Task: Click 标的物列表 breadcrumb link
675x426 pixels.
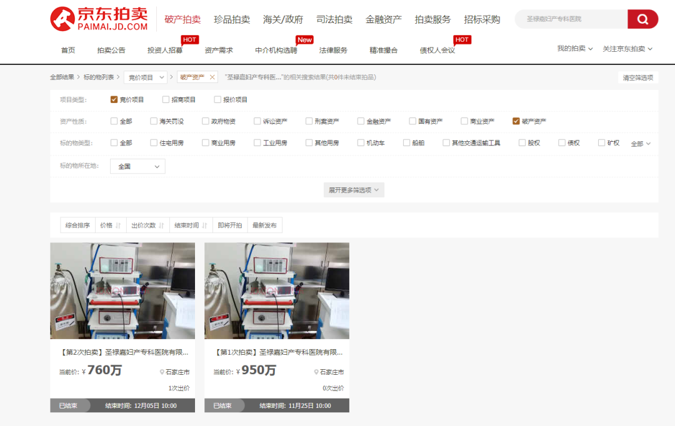Action: coord(99,77)
